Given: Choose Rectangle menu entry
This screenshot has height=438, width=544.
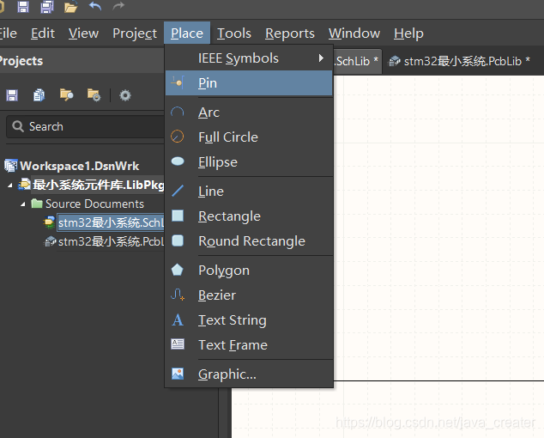Looking at the screenshot, I should point(249,216).
